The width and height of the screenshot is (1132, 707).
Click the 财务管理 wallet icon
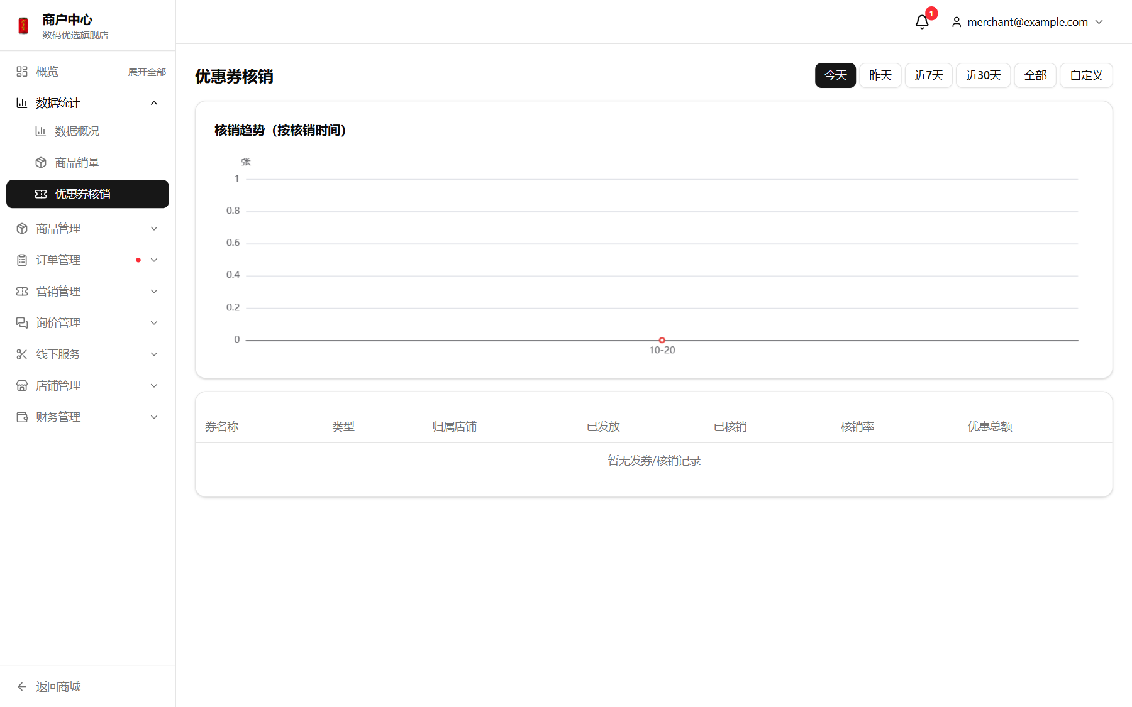[22, 417]
